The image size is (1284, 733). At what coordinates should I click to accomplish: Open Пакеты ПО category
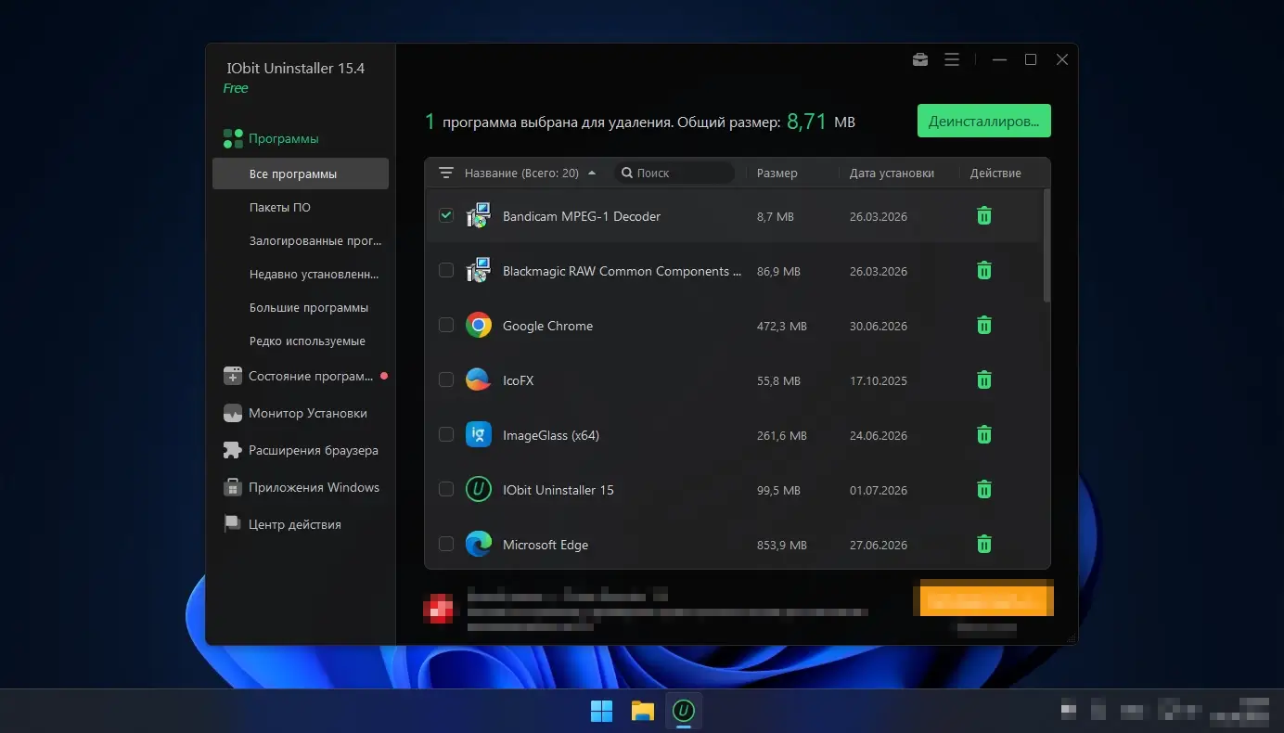coord(279,208)
